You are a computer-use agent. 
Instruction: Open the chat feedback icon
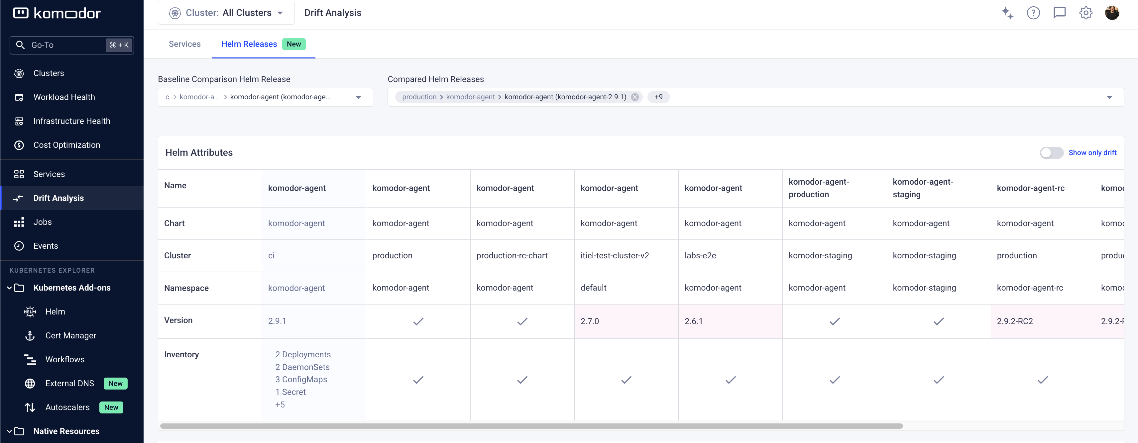(x=1059, y=13)
